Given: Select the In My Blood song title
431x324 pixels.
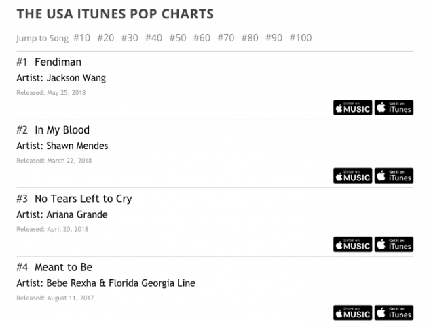Looking at the screenshot, I should click(x=62, y=130).
